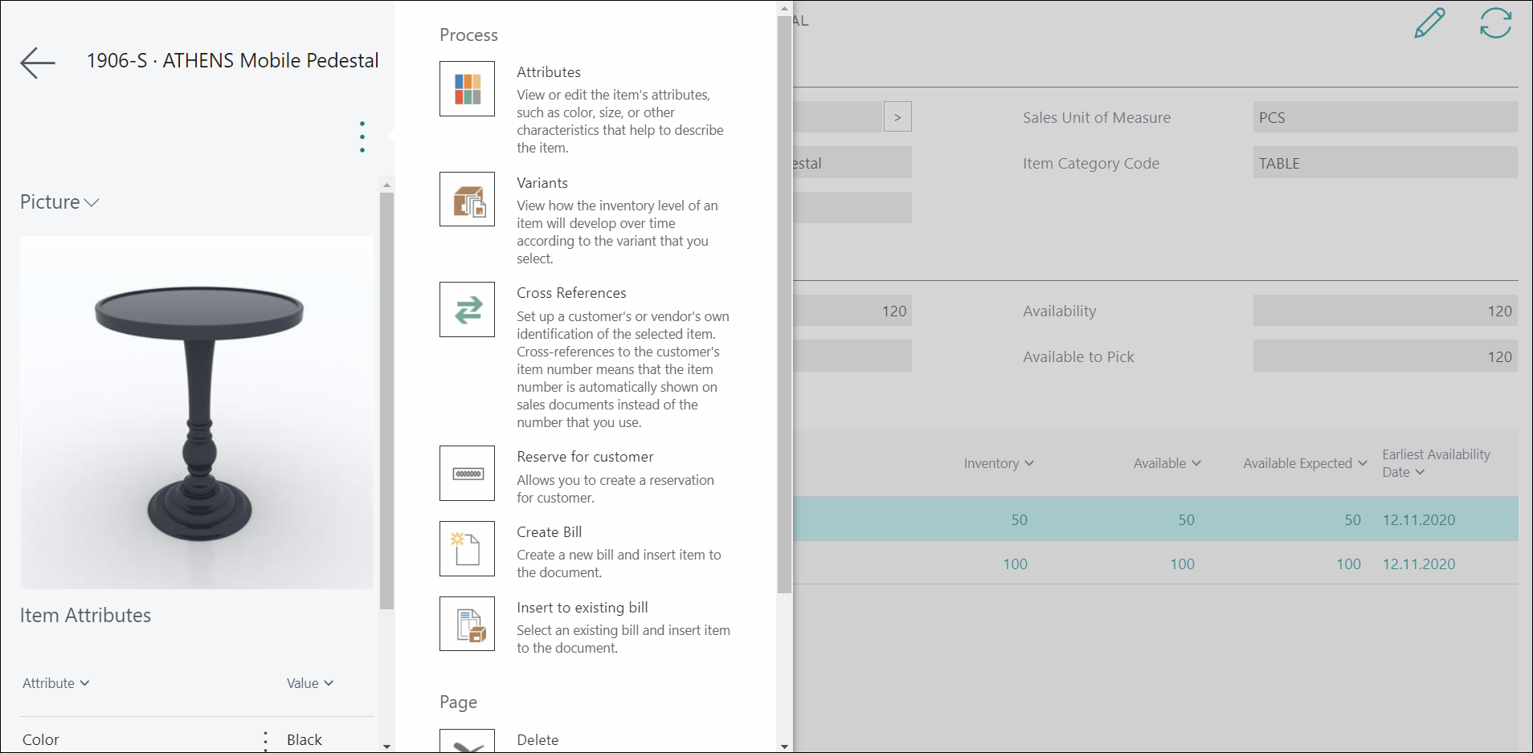The height and width of the screenshot is (753, 1533).
Task: Click the left pane scroll down arrow
Action: point(386,747)
